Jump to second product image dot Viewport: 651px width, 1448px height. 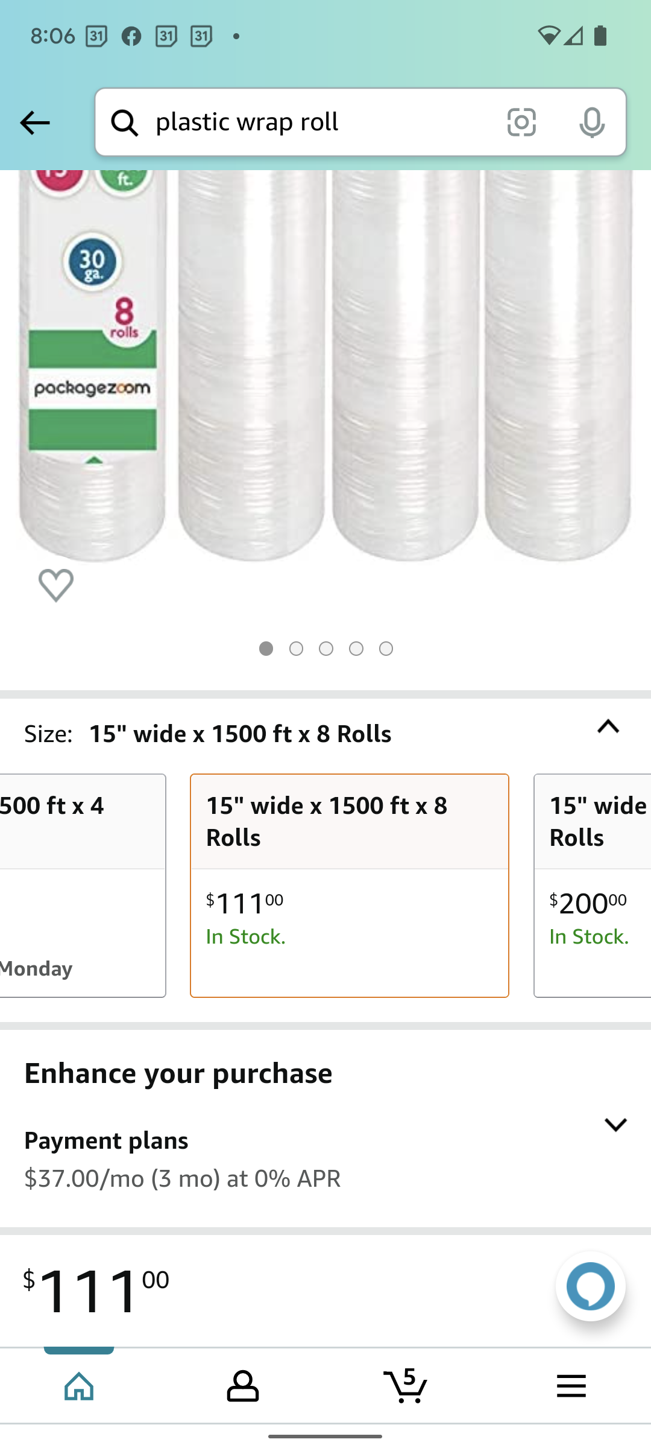coord(296,649)
